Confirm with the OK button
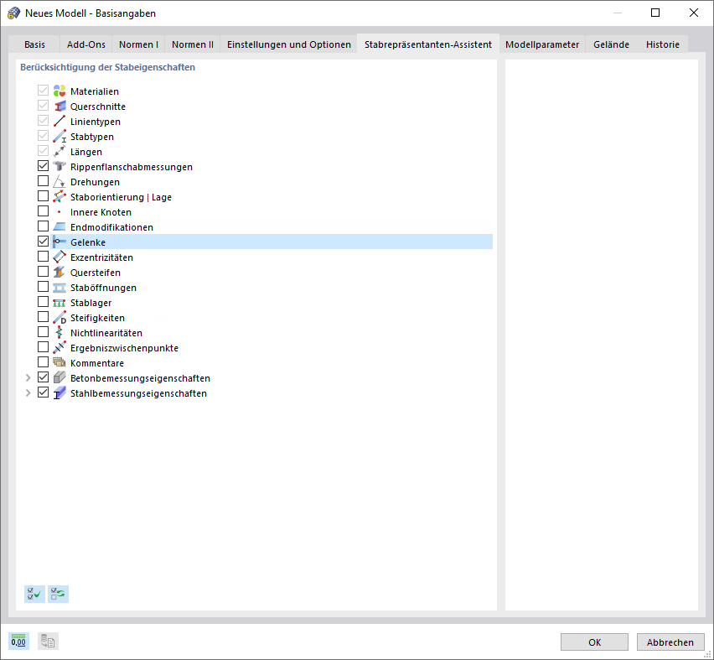The height and width of the screenshot is (660, 714). (x=594, y=642)
